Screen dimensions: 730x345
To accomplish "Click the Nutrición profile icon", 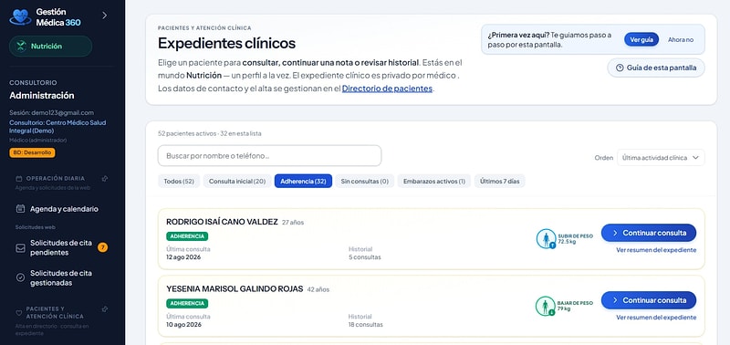I will [x=21, y=47].
